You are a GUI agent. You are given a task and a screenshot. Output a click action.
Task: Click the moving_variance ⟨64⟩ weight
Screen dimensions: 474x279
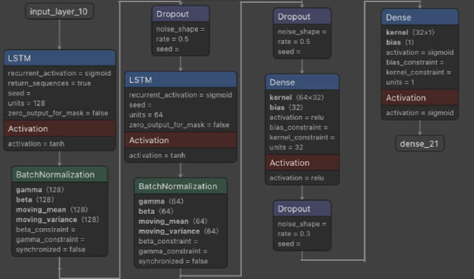(179, 231)
